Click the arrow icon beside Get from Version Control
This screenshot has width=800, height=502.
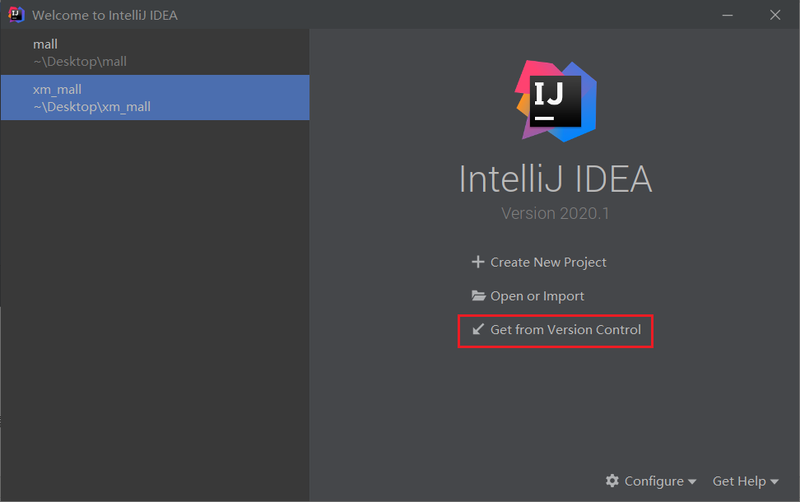tap(478, 329)
